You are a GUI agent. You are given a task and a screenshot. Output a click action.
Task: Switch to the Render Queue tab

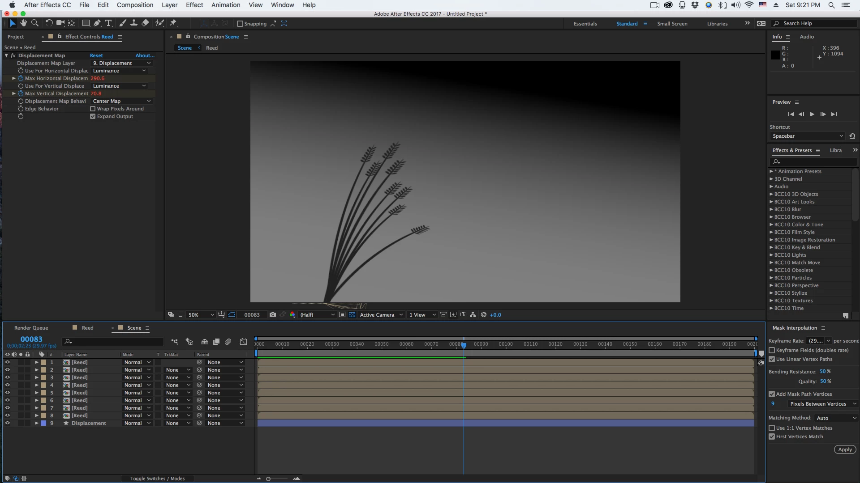[31, 328]
